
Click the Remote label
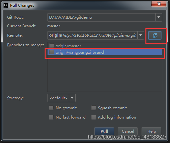(15, 35)
